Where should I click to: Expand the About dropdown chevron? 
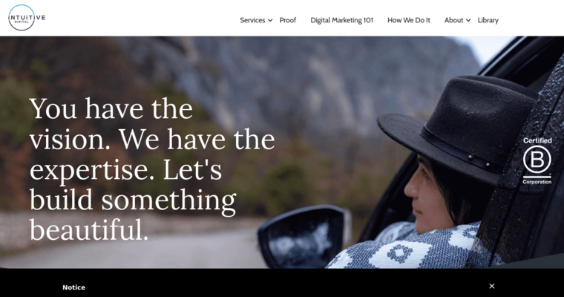click(x=468, y=21)
